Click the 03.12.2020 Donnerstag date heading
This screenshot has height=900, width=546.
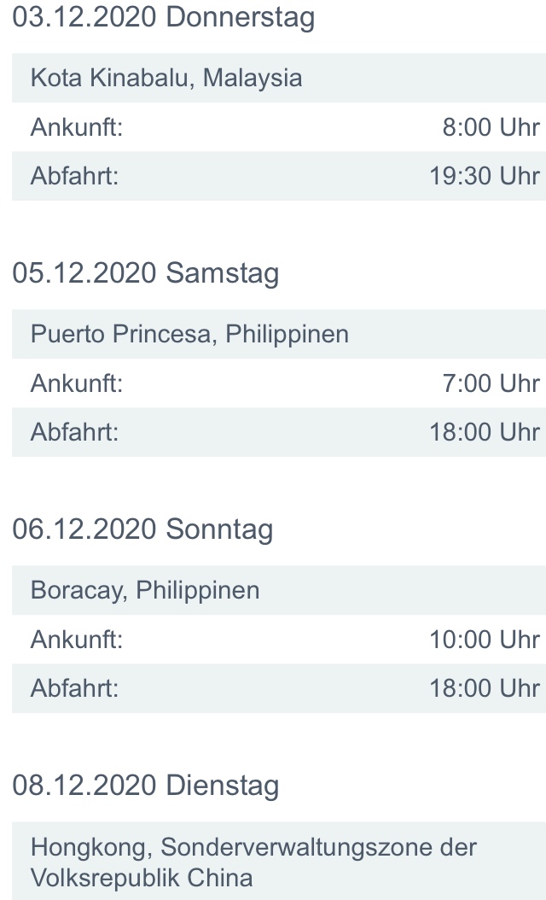[164, 18]
